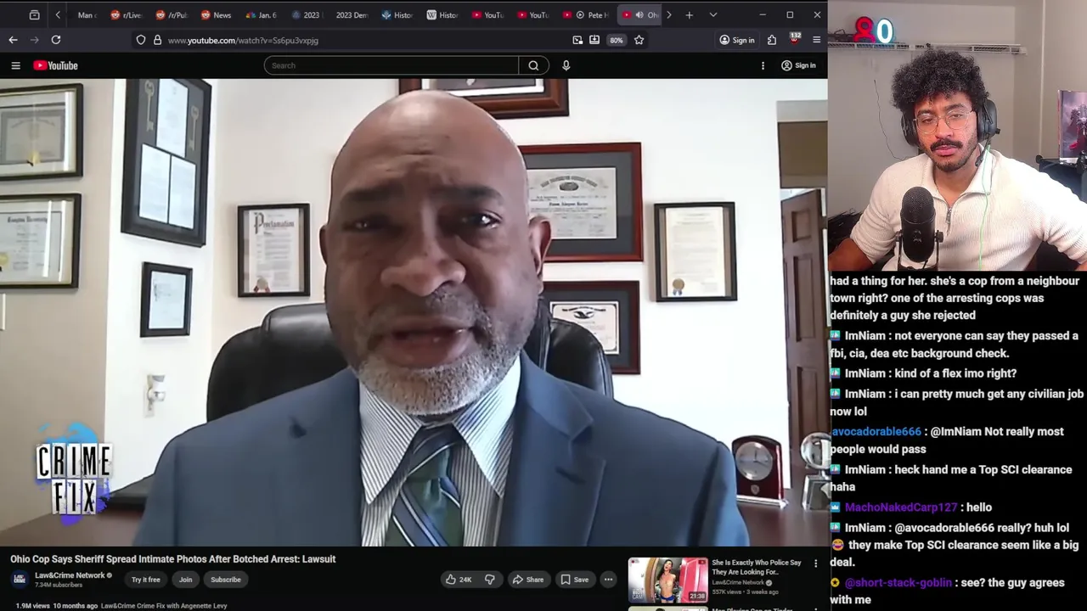Viewport: 1087px width, 611px height.
Task: Open suggested video three-dot options menu
Action: pyautogui.click(x=815, y=563)
